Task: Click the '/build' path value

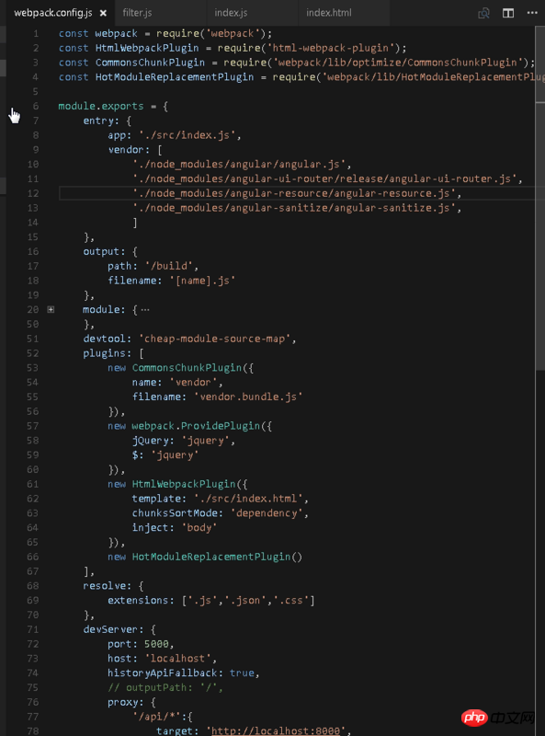Action: click(x=169, y=266)
